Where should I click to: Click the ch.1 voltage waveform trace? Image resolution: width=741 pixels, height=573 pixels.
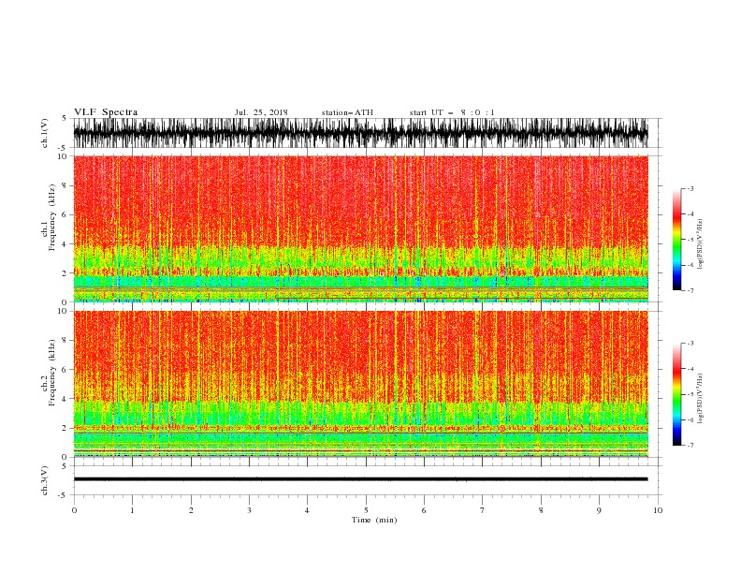[x=360, y=133]
